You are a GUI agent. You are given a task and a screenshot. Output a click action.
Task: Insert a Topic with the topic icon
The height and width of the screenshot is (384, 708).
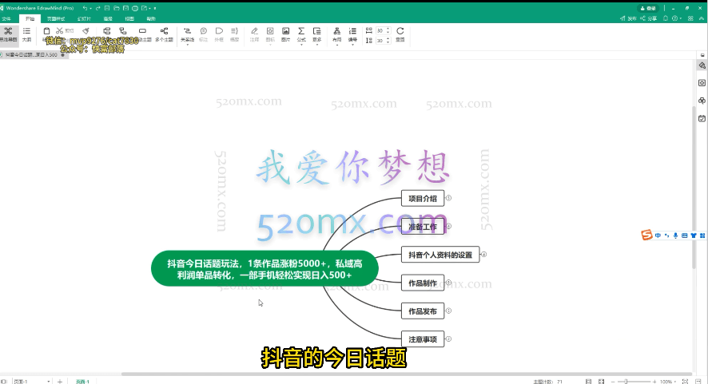[x=107, y=30]
